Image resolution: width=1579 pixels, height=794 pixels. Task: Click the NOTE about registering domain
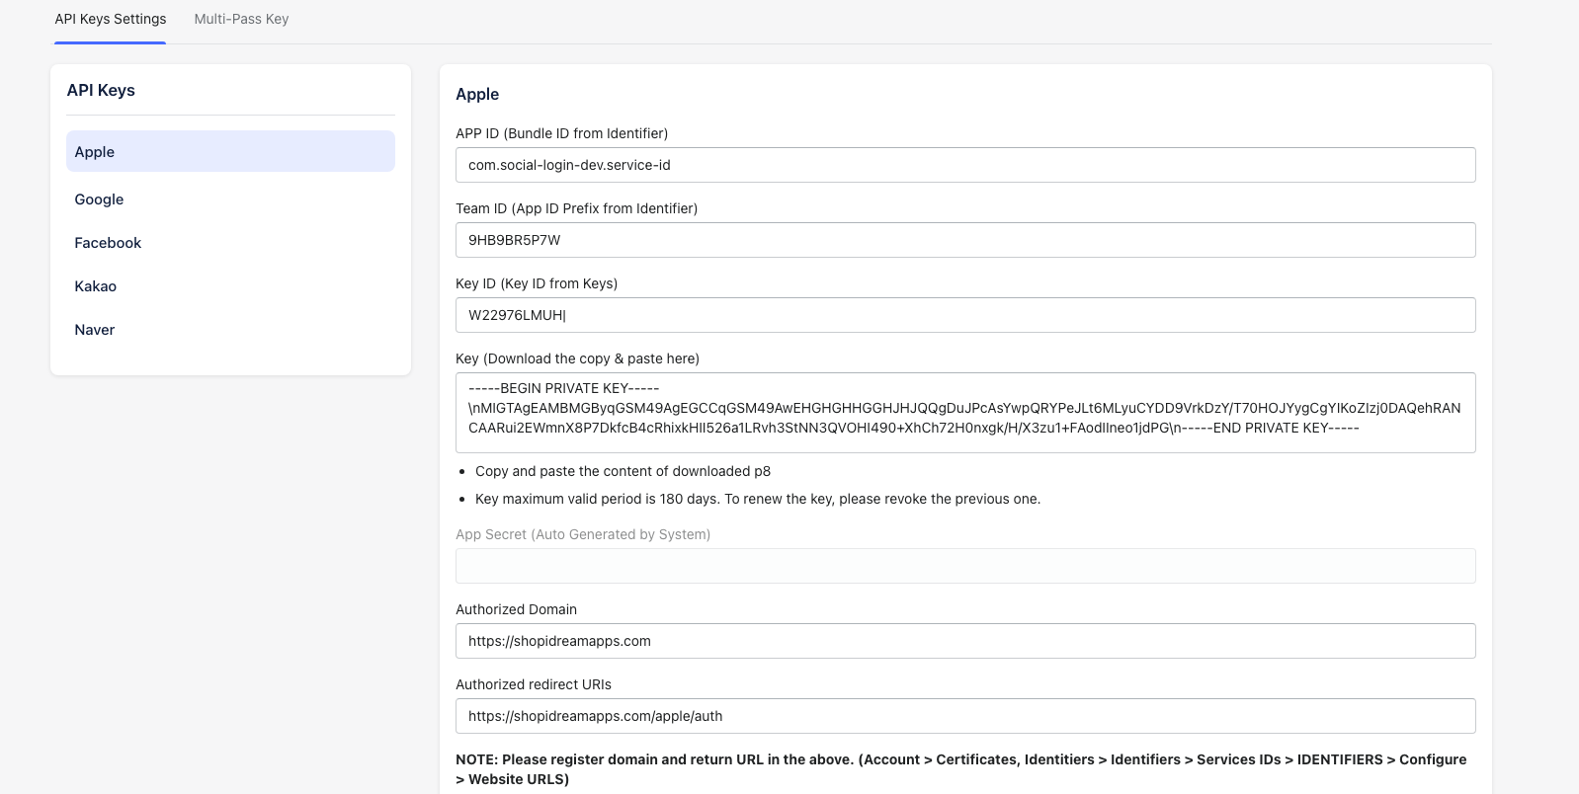coord(961,769)
